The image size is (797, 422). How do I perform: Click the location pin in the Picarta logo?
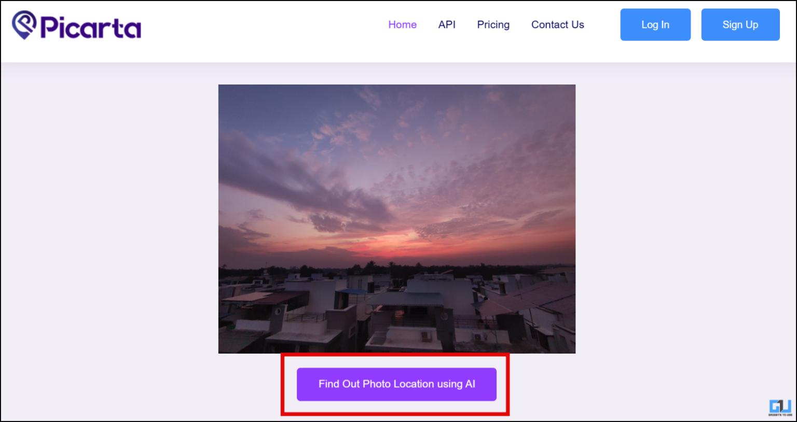point(25,24)
